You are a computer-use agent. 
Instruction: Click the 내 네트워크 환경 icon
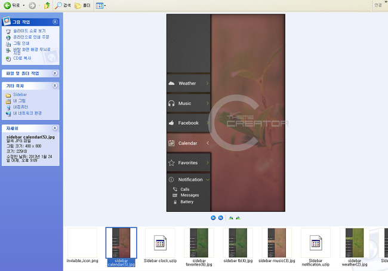point(8,113)
